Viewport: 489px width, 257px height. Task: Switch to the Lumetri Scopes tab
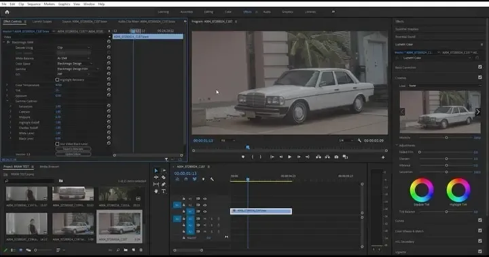(42, 22)
